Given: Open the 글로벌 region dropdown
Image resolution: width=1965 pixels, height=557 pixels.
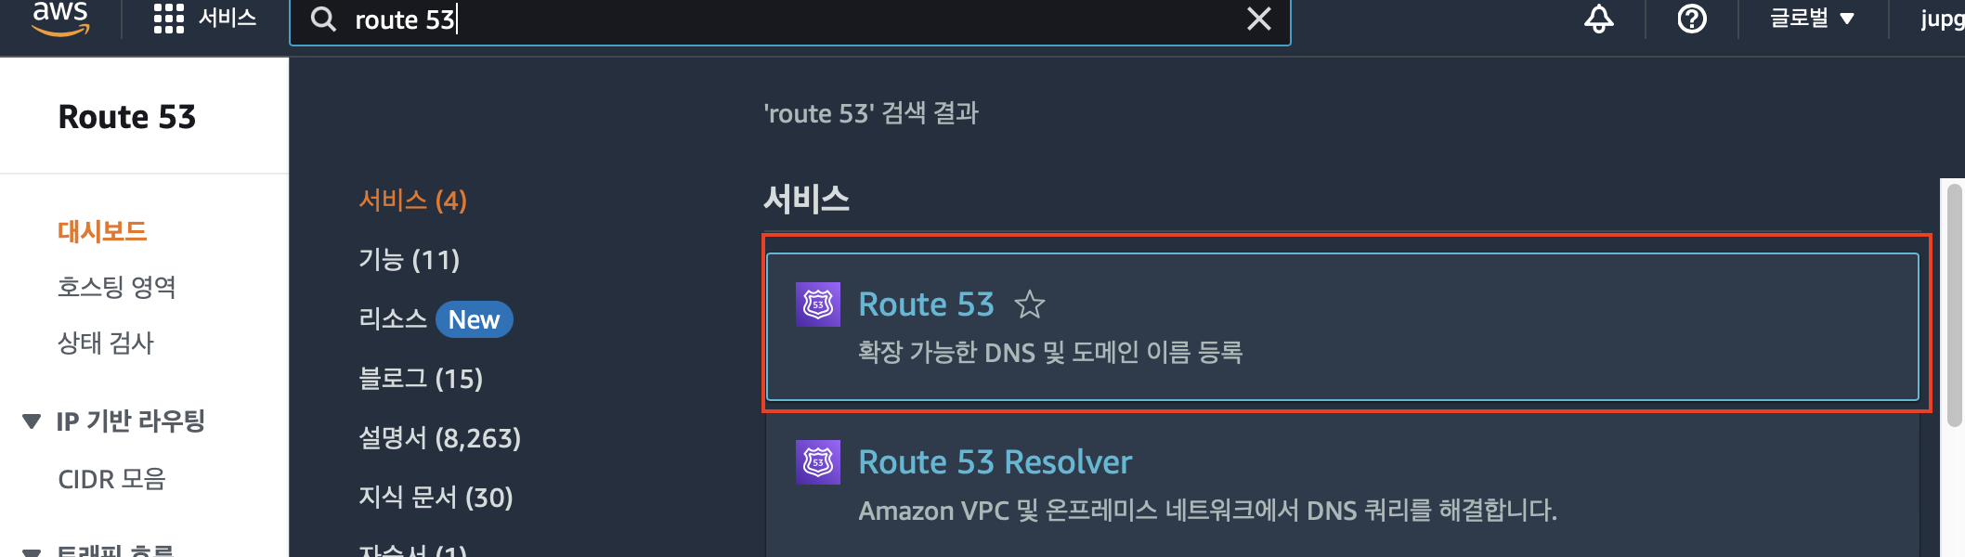Looking at the screenshot, I should point(1811,19).
